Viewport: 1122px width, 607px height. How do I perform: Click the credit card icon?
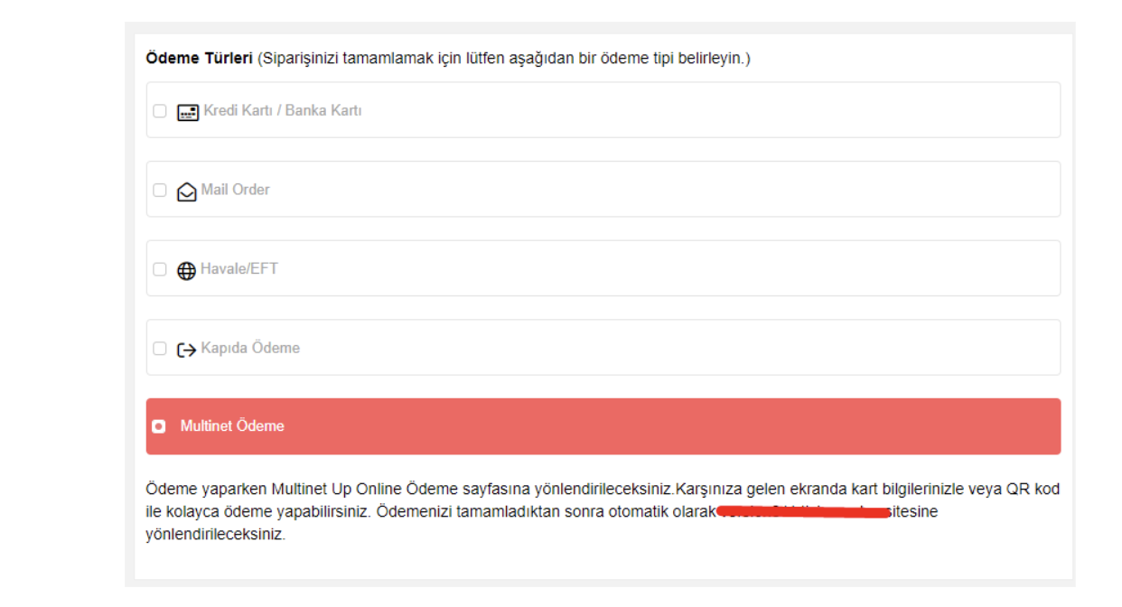click(x=187, y=112)
